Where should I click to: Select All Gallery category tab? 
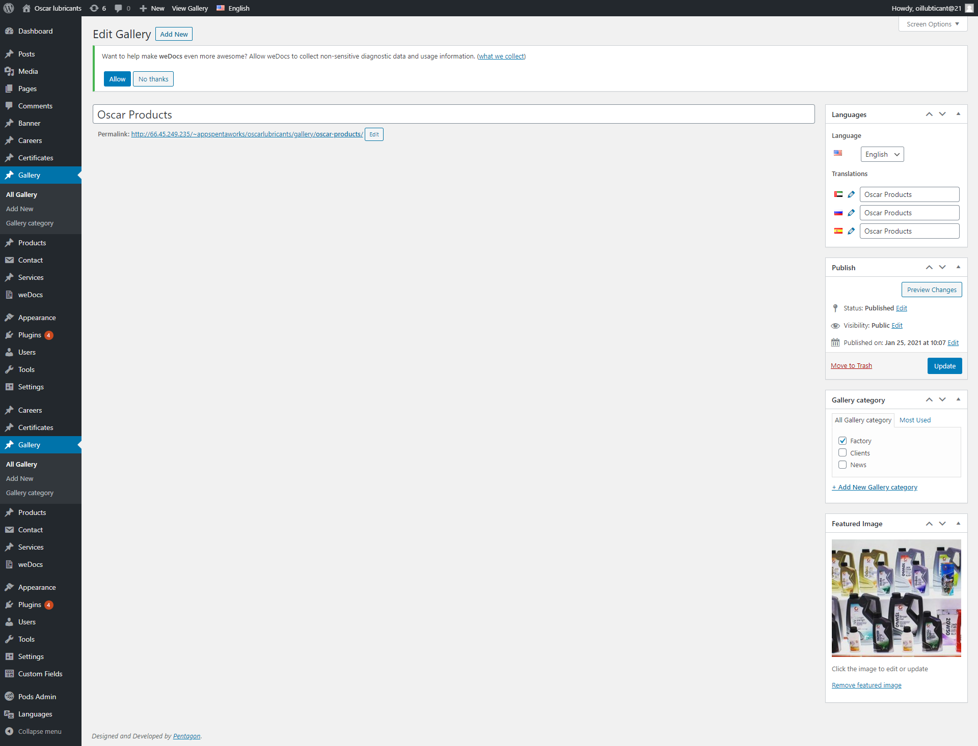(863, 420)
